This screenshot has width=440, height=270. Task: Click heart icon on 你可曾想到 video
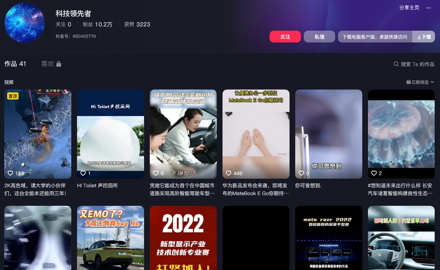[x=301, y=173]
